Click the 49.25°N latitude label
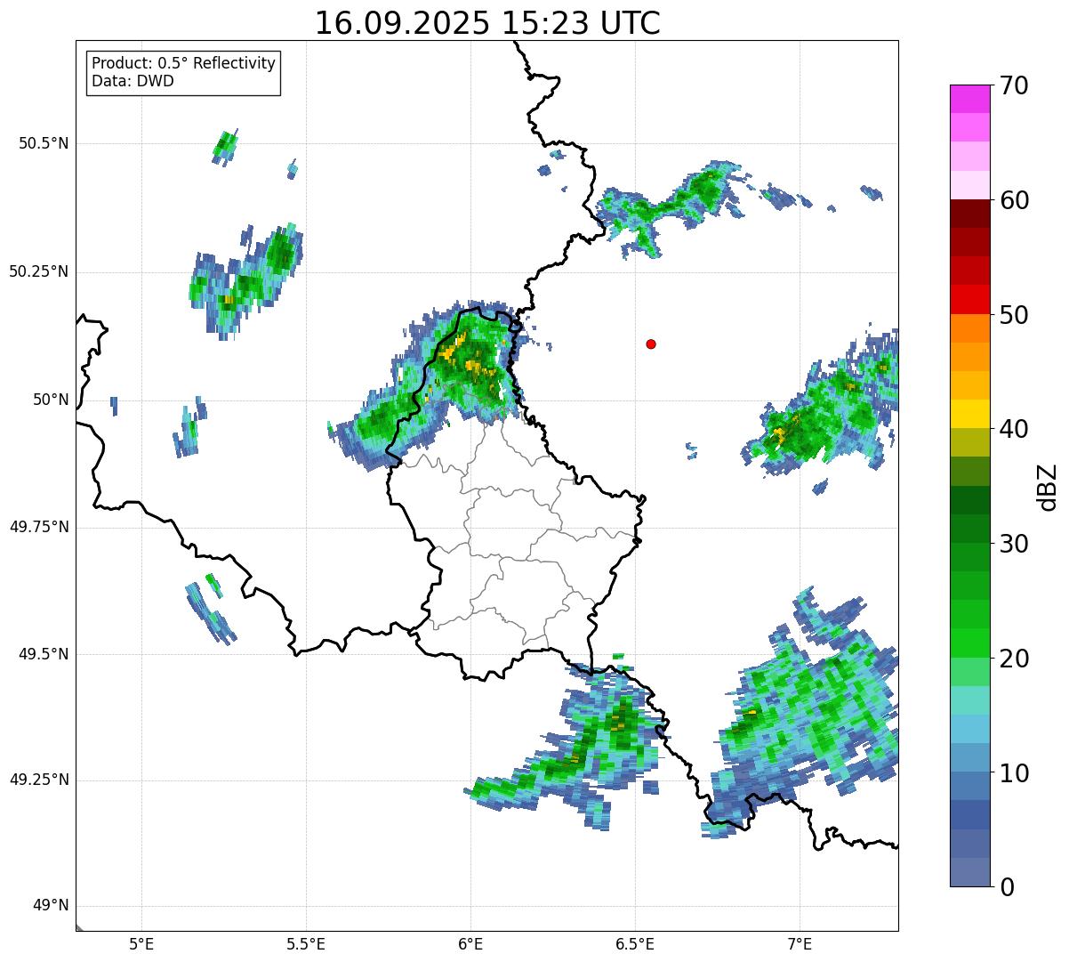The image size is (1069, 962). tap(38, 780)
